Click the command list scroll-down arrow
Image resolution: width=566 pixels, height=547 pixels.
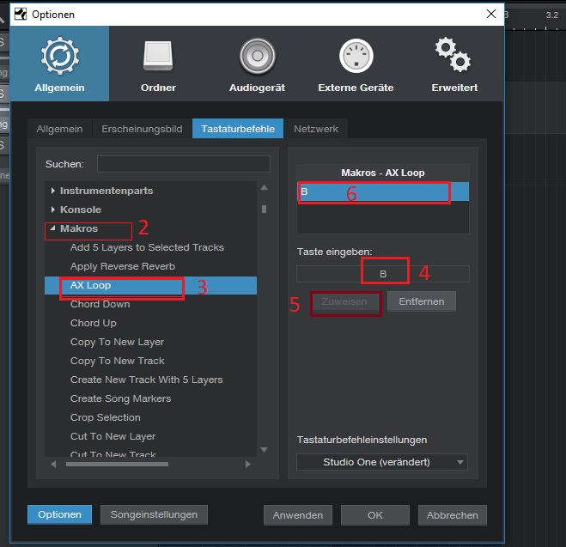click(265, 450)
